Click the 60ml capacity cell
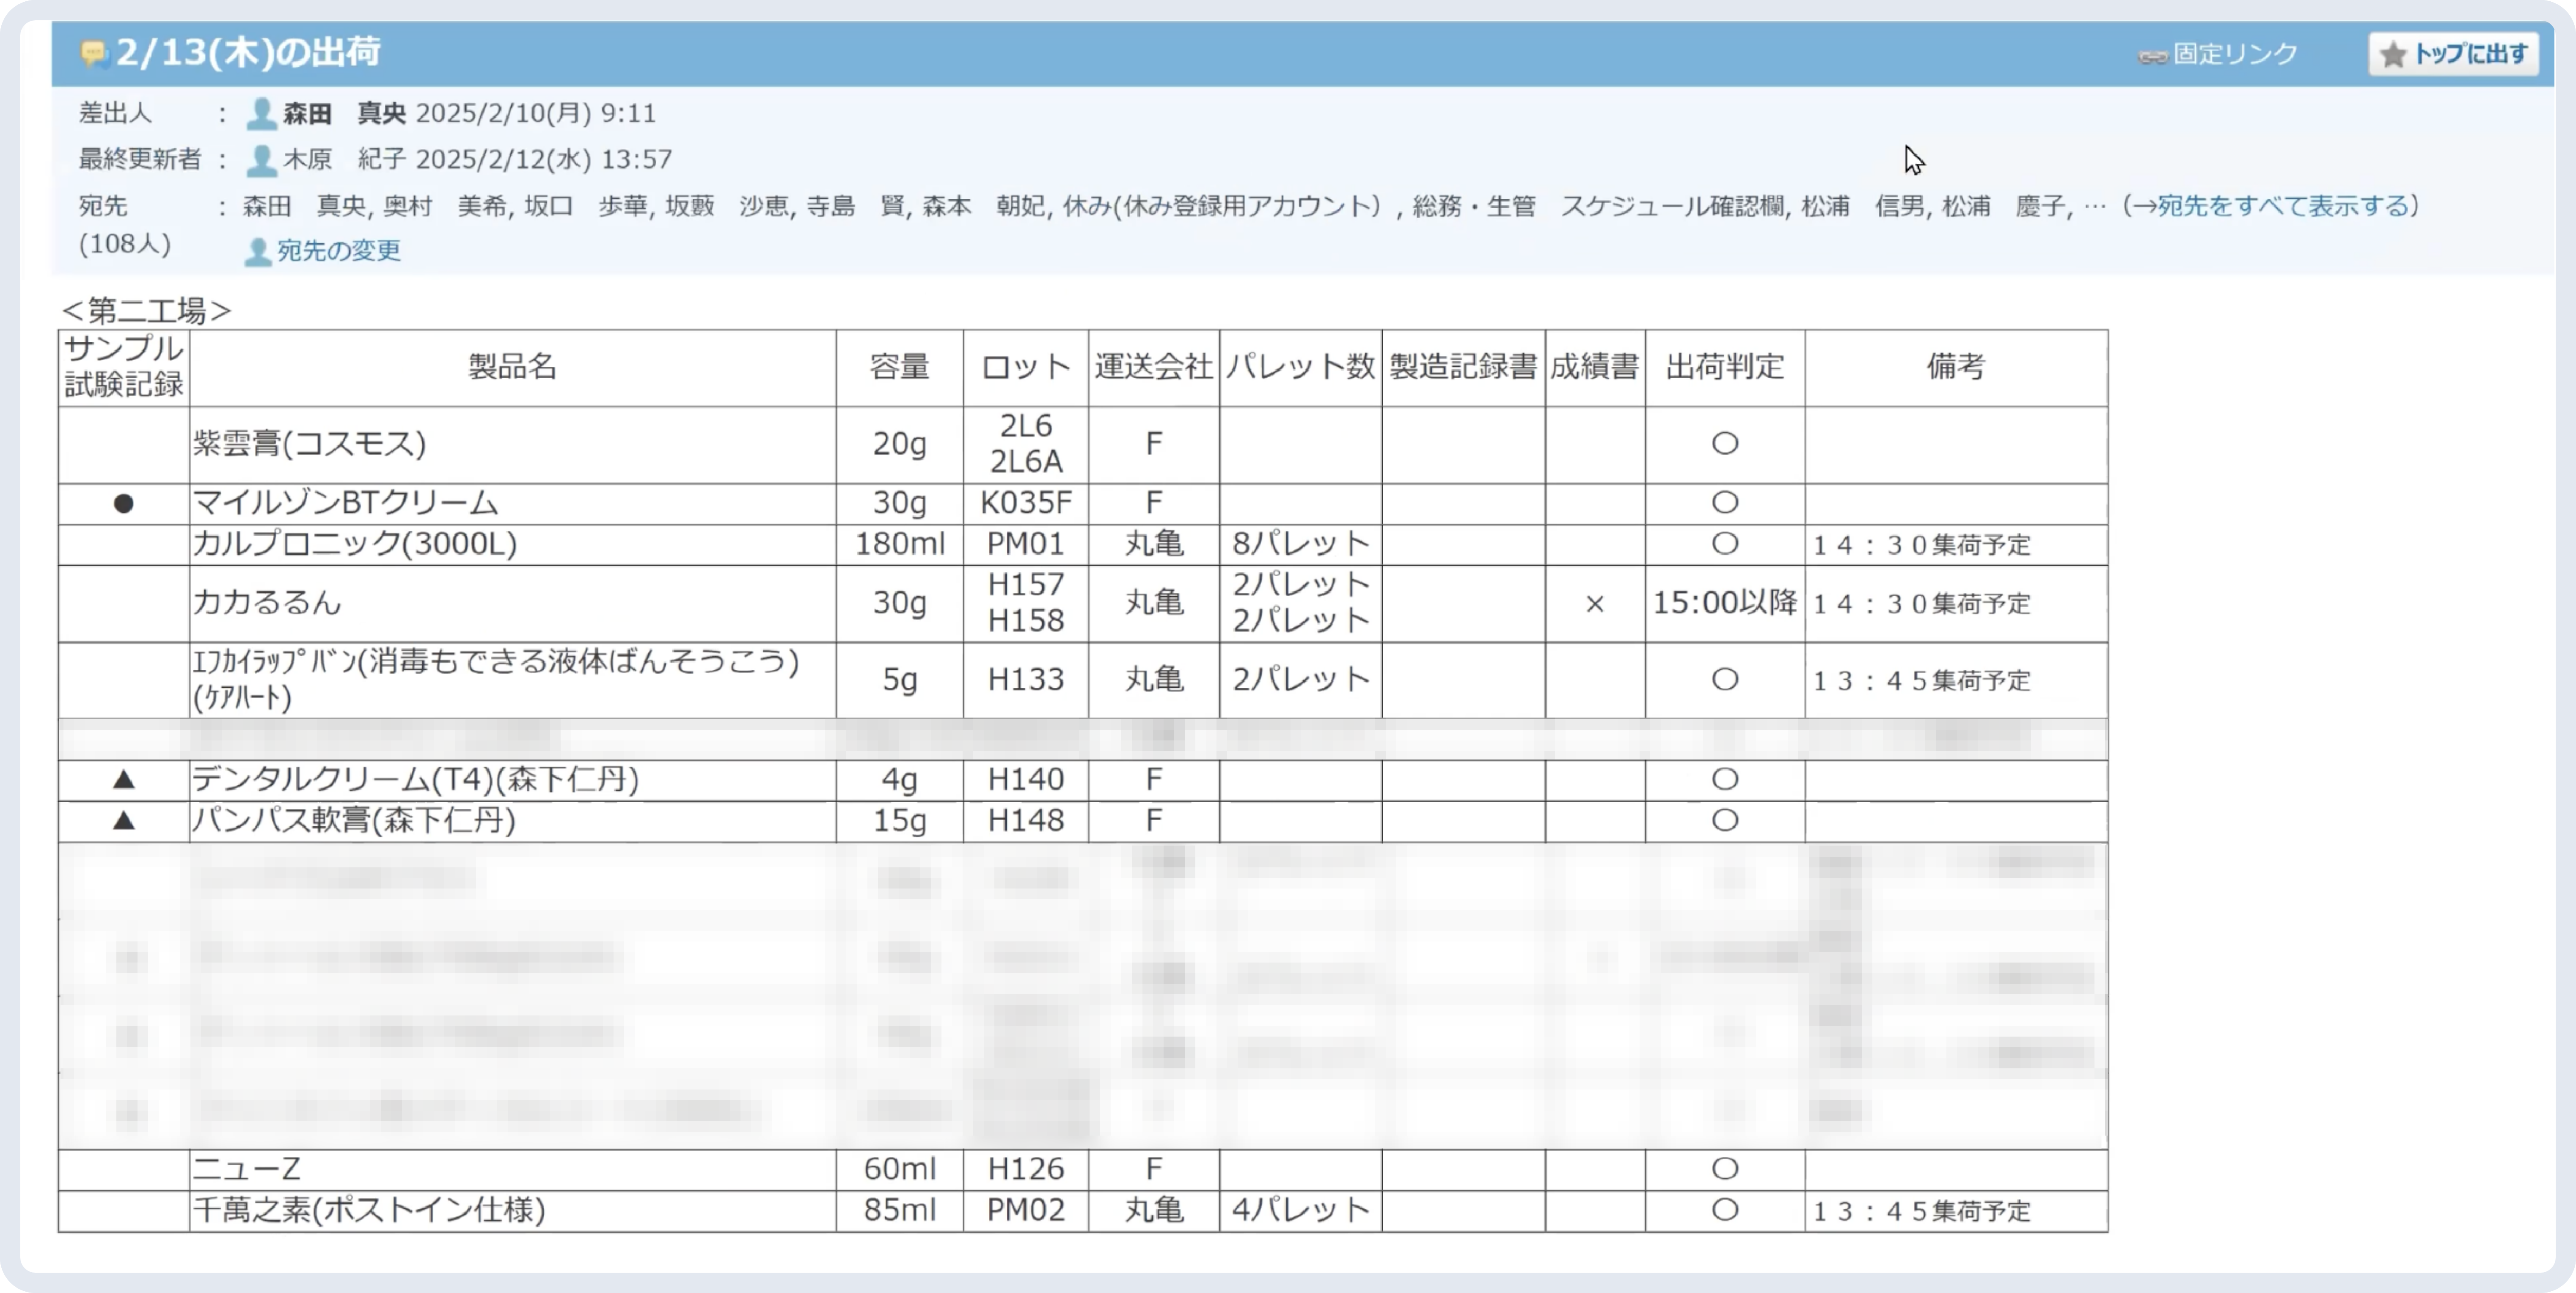 click(900, 1169)
